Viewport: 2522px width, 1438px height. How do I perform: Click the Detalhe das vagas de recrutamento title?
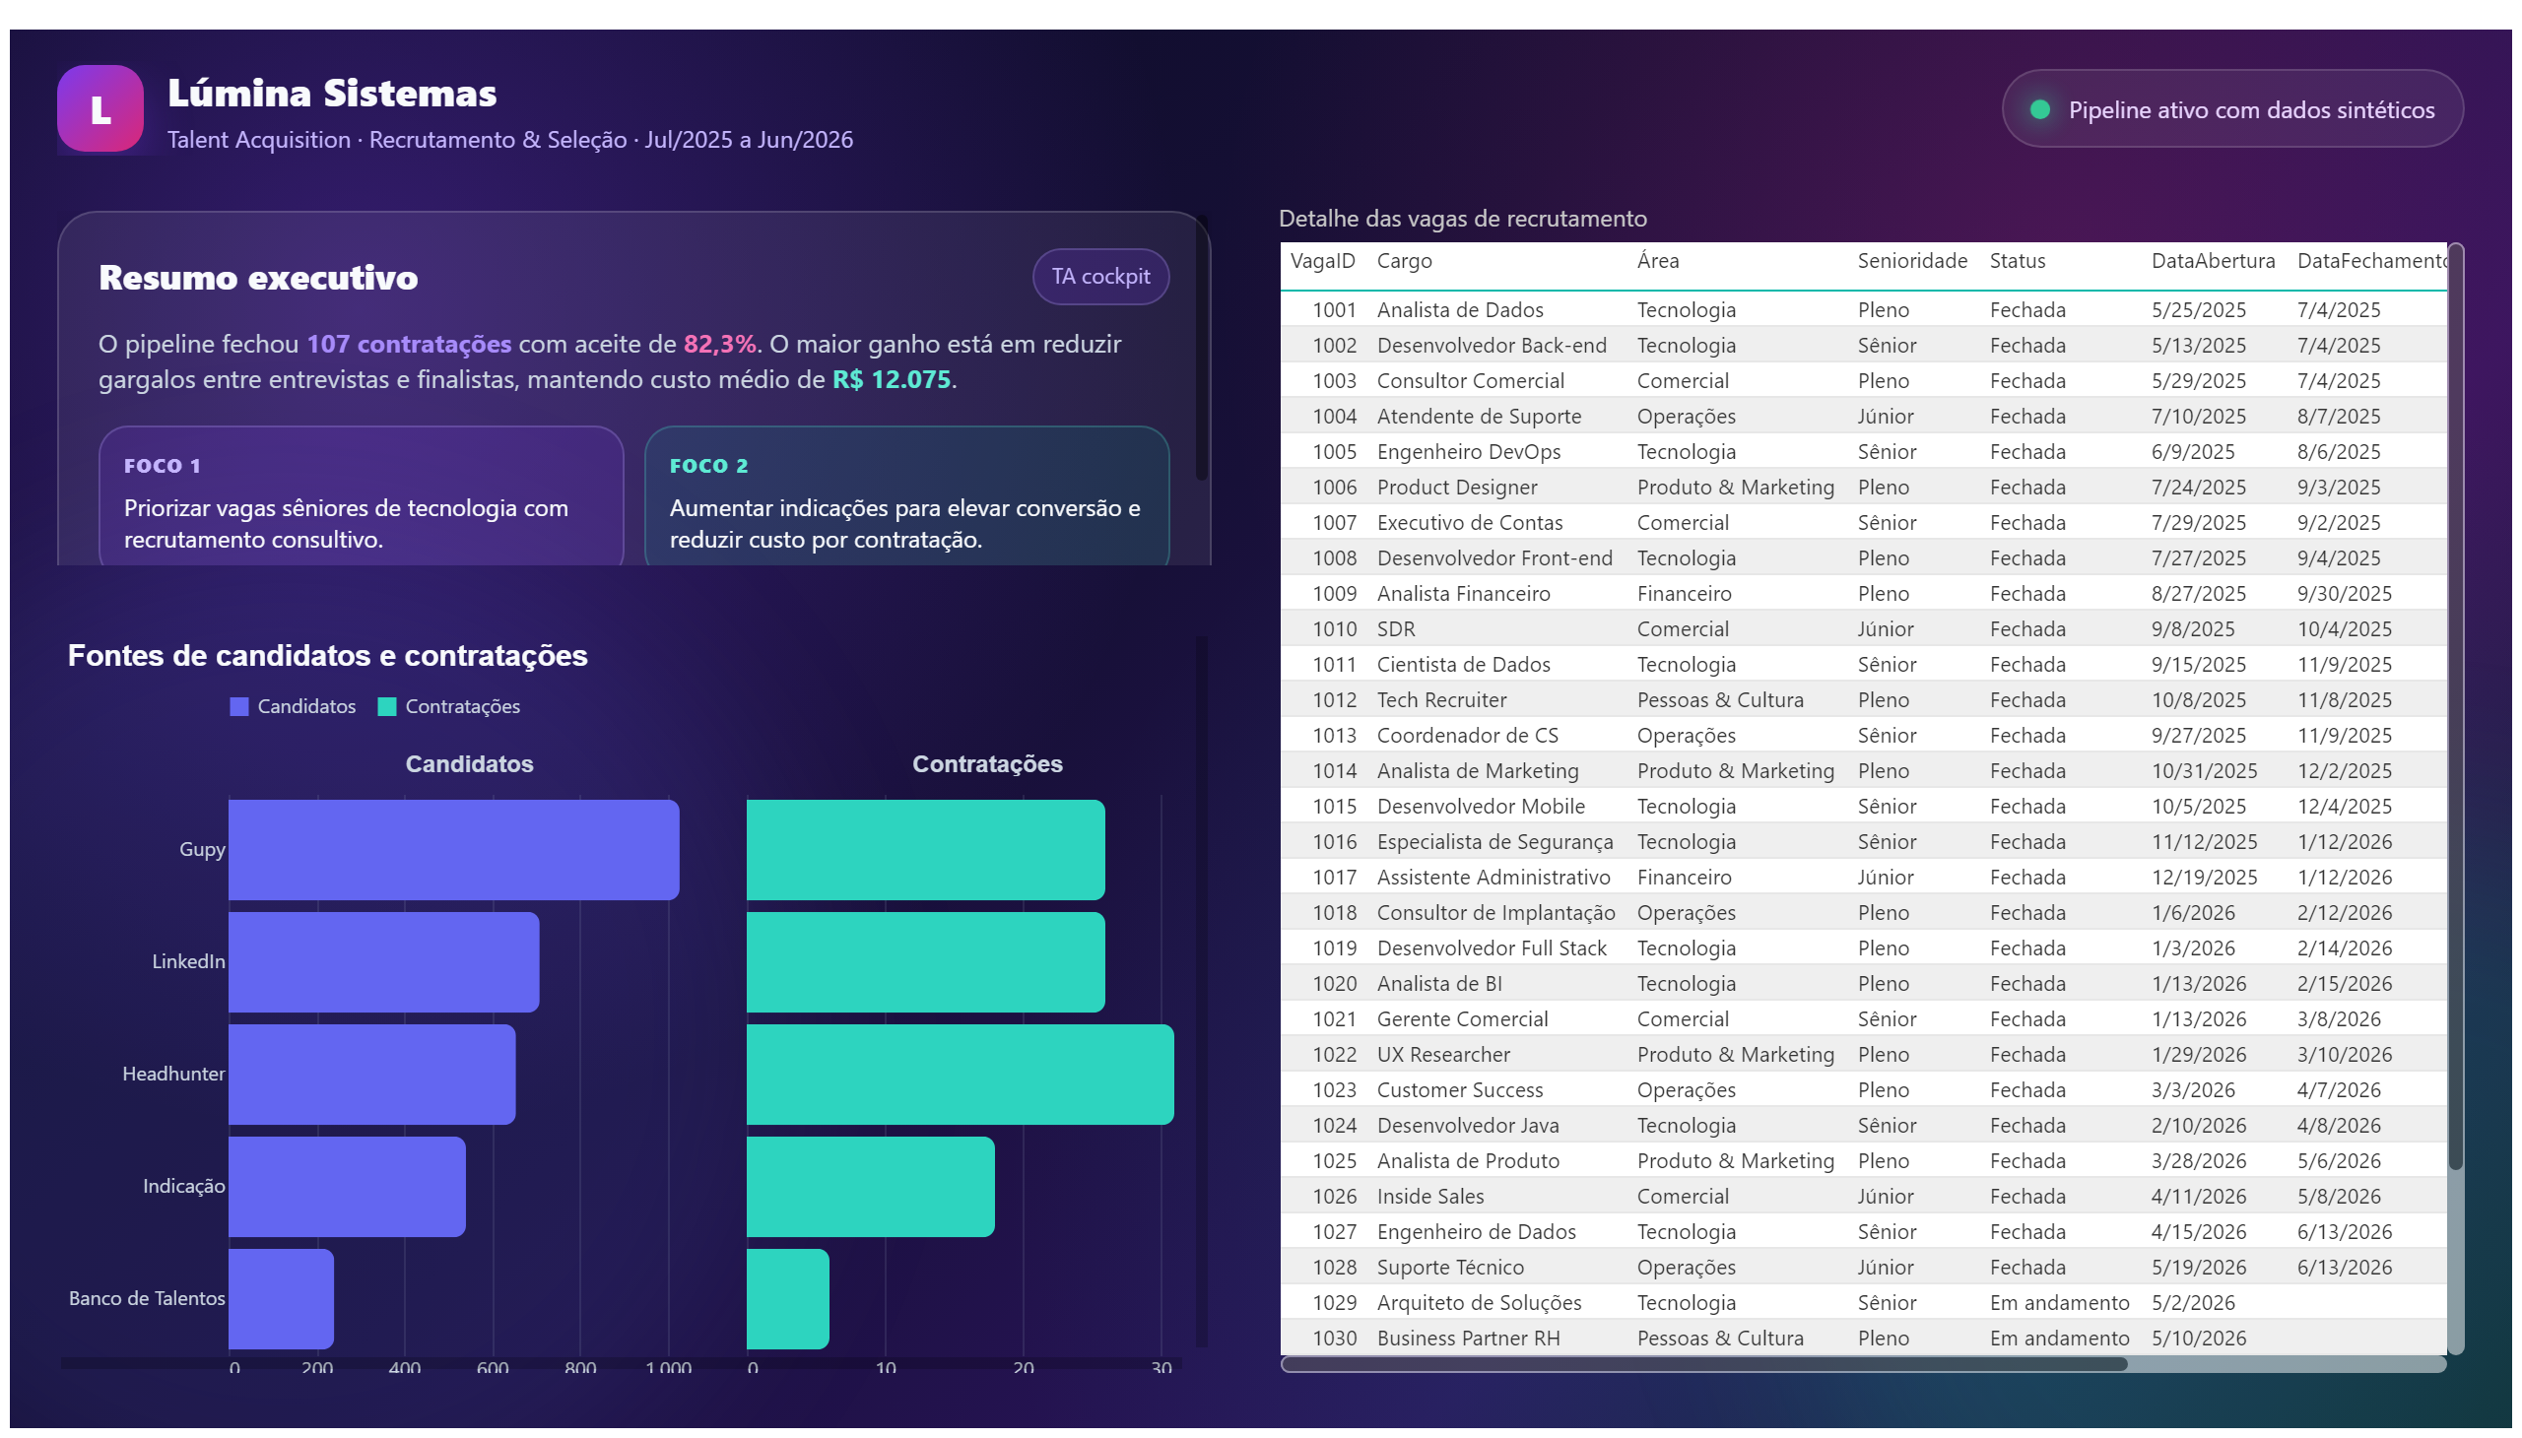click(x=1462, y=219)
